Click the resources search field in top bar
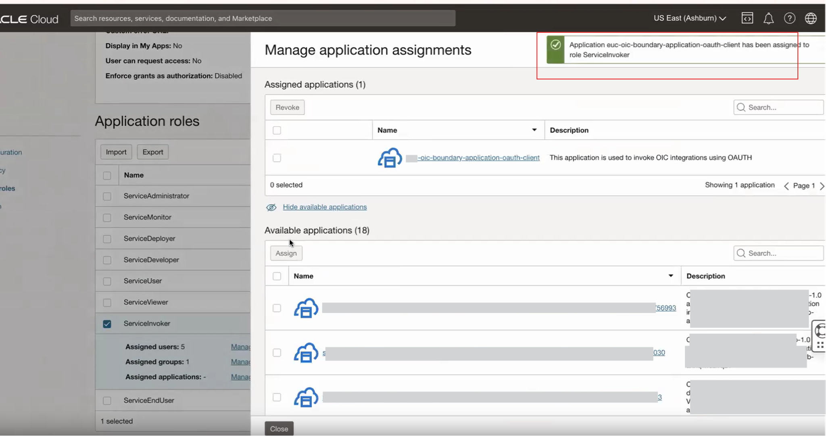The image size is (826, 436). click(x=262, y=18)
